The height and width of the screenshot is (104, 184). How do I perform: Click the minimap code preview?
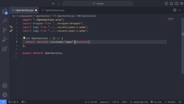[x=171, y=19]
